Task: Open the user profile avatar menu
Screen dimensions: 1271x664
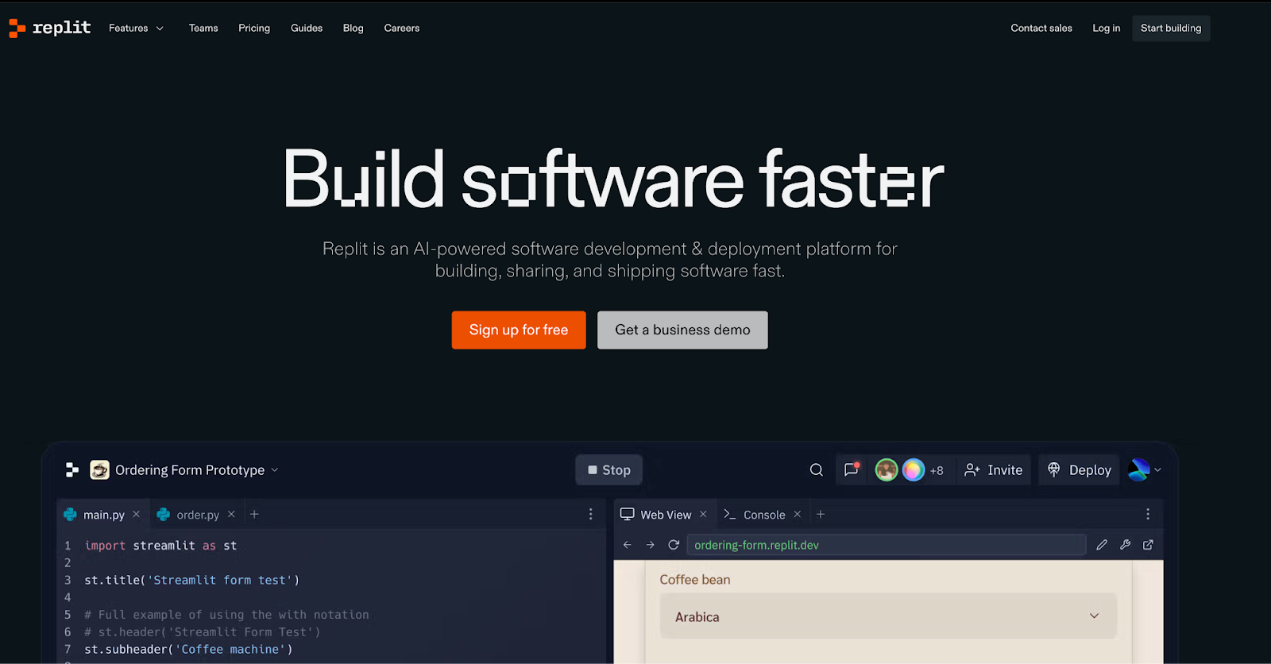Action: (x=1145, y=470)
